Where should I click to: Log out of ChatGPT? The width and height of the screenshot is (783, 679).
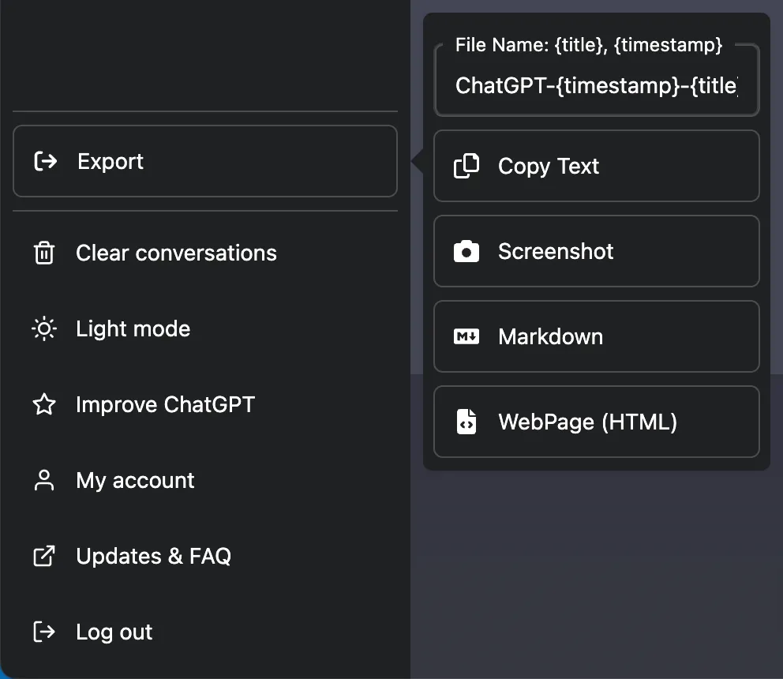(114, 632)
